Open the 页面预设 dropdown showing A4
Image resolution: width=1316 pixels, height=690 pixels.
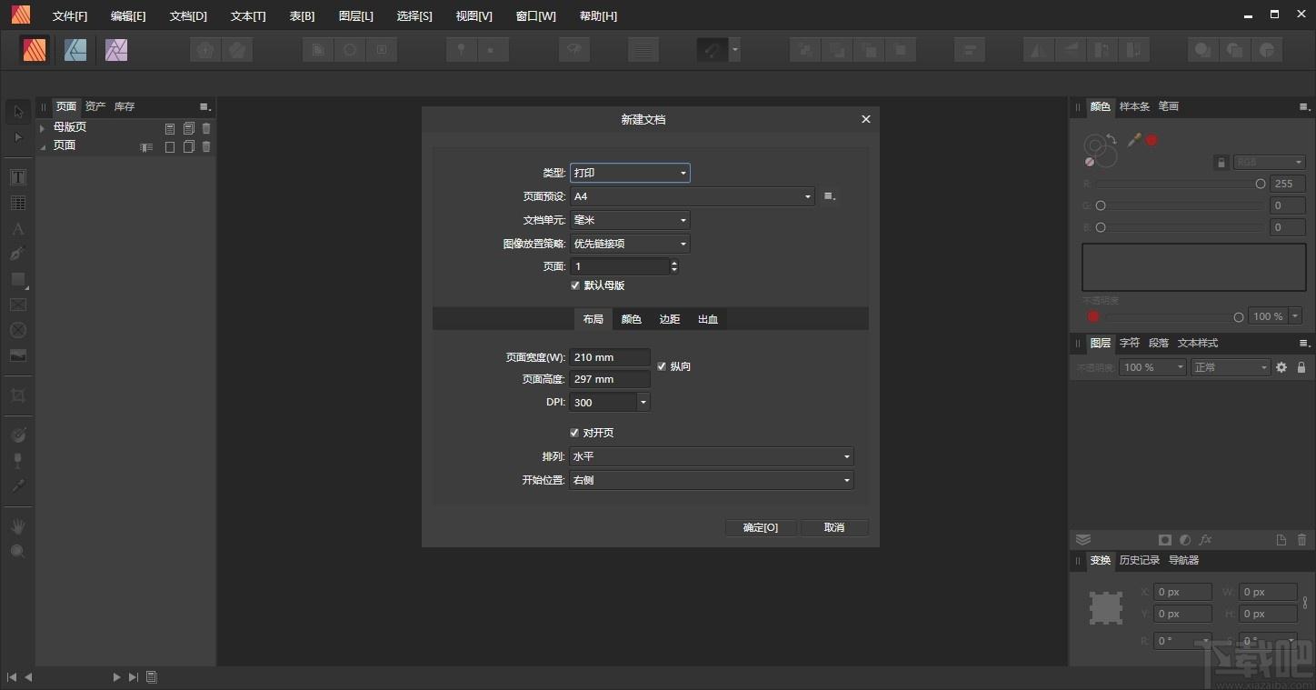pyautogui.click(x=692, y=196)
